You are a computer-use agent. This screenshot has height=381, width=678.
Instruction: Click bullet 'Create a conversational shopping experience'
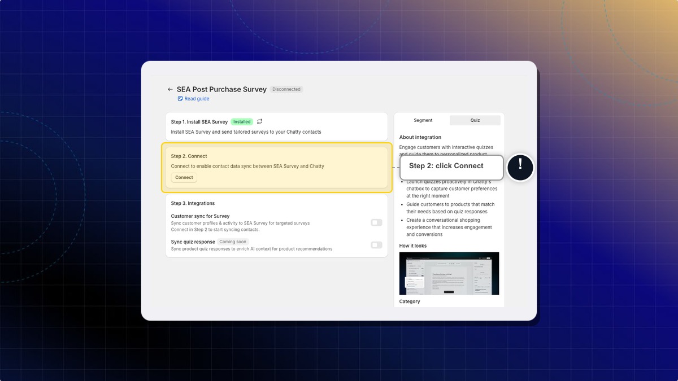[x=449, y=227]
